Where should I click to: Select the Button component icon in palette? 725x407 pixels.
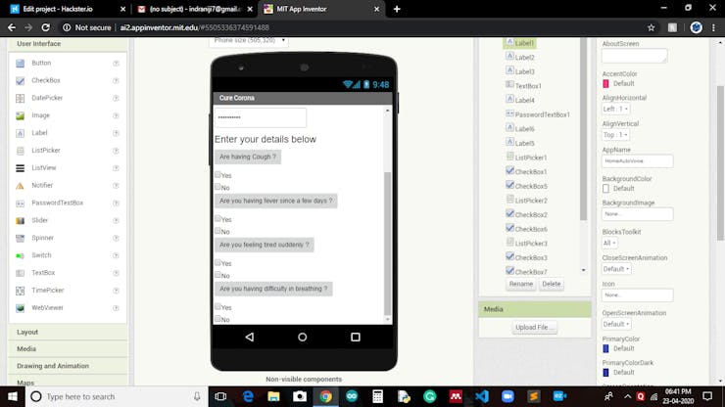click(x=20, y=64)
